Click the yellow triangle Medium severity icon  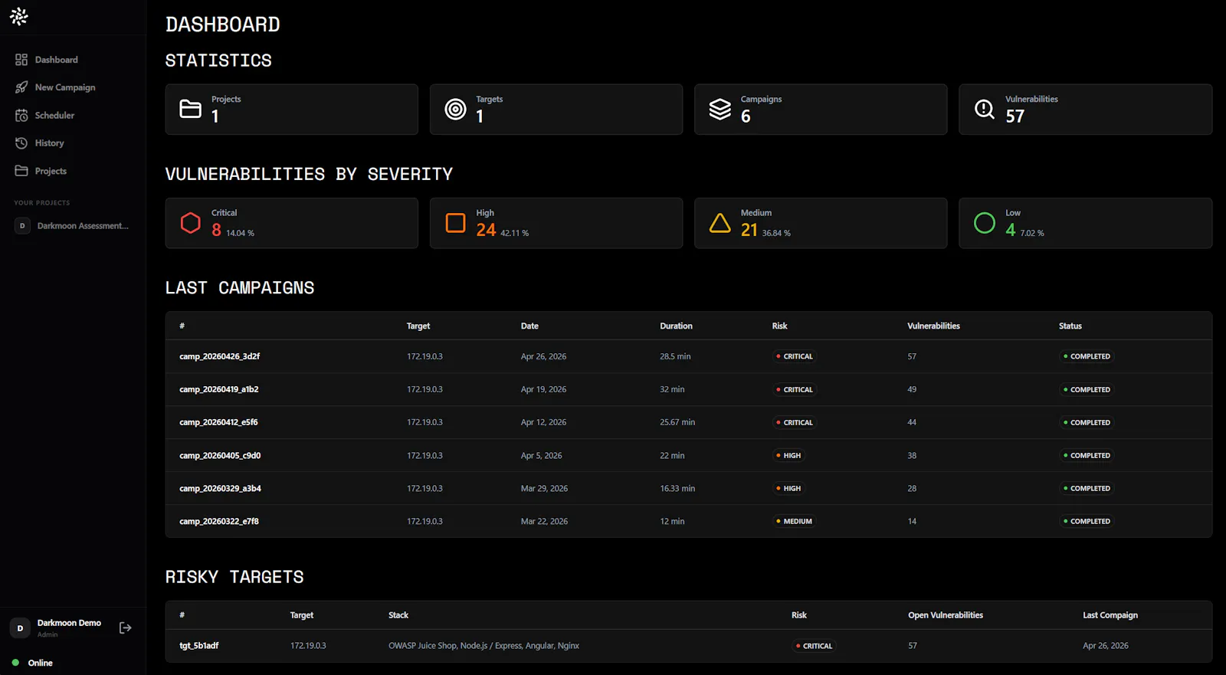tap(720, 223)
